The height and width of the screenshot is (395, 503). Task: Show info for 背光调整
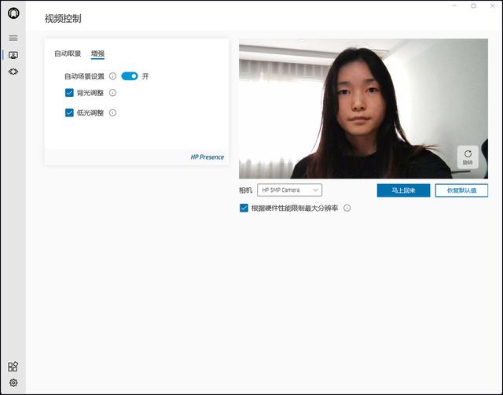point(112,93)
